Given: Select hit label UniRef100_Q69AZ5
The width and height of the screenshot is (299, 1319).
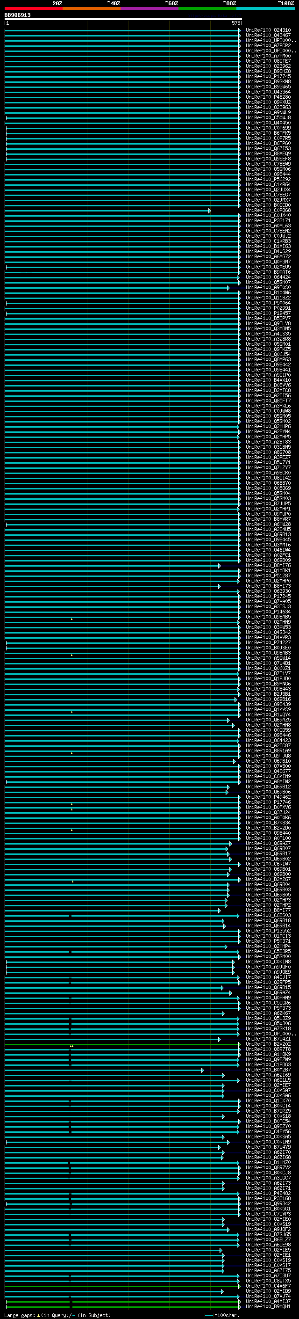Looking at the screenshot, I should (268, 720).
